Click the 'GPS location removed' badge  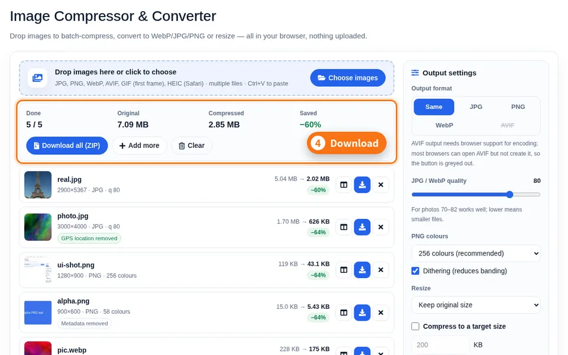pos(89,238)
